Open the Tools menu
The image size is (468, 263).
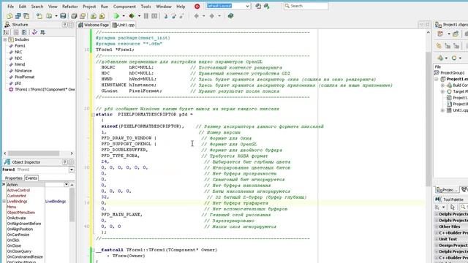(146, 7)
